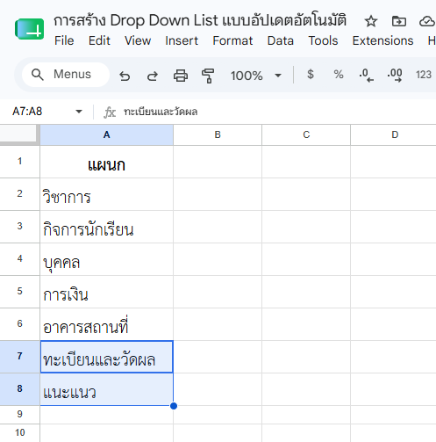Select empty cell D7
The height and width of the screenshot is (442, 436).
click(393, 357)
